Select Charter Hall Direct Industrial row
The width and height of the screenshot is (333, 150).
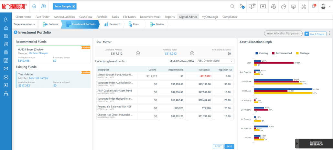click(165, 116)
